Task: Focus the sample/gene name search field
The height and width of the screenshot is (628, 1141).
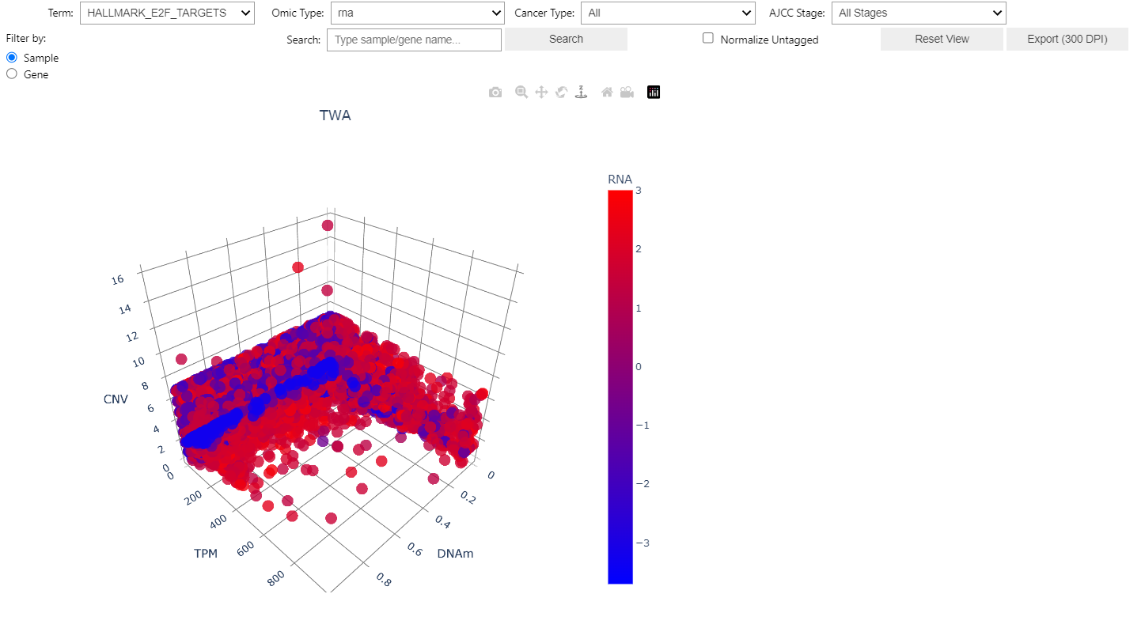Action: click(x=414, y=40)
